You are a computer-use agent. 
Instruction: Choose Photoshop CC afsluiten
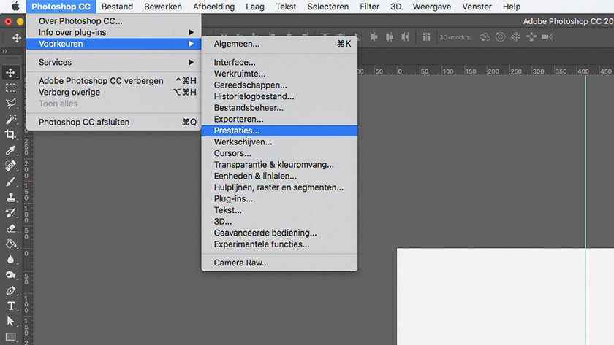pos(113,123)
